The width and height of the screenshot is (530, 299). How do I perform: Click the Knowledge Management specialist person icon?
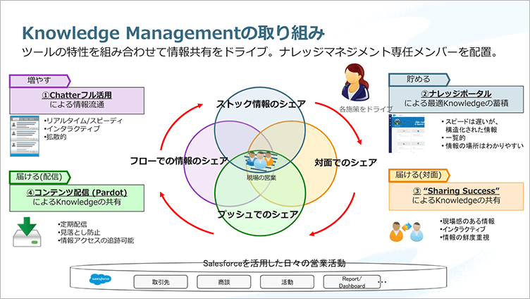pos(357,83)
